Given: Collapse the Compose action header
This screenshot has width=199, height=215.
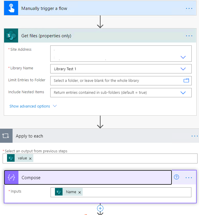Looking at the screenshot, I should click(88, 177).
